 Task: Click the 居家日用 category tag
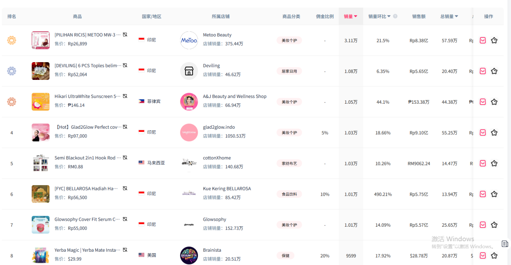click(289, 71)
